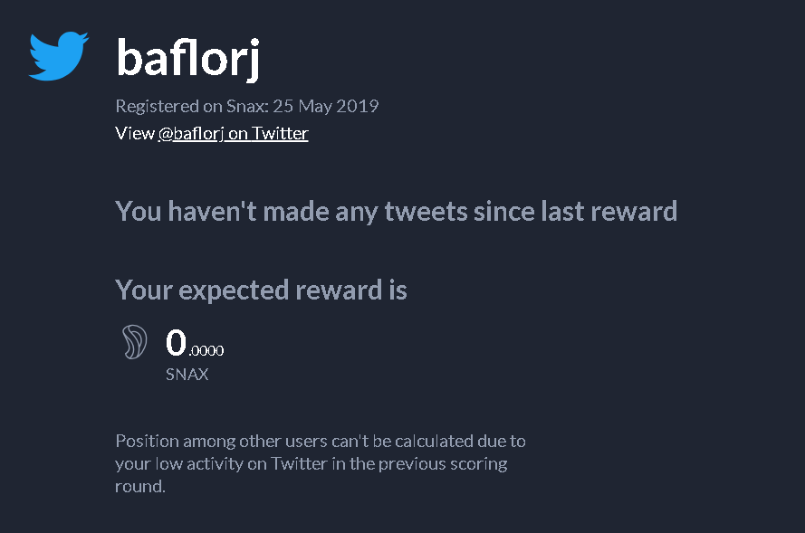Image resolution: width=805 pixels, height=533 pixels.
Task: Click the SNAX currency label
Action: 187,375
